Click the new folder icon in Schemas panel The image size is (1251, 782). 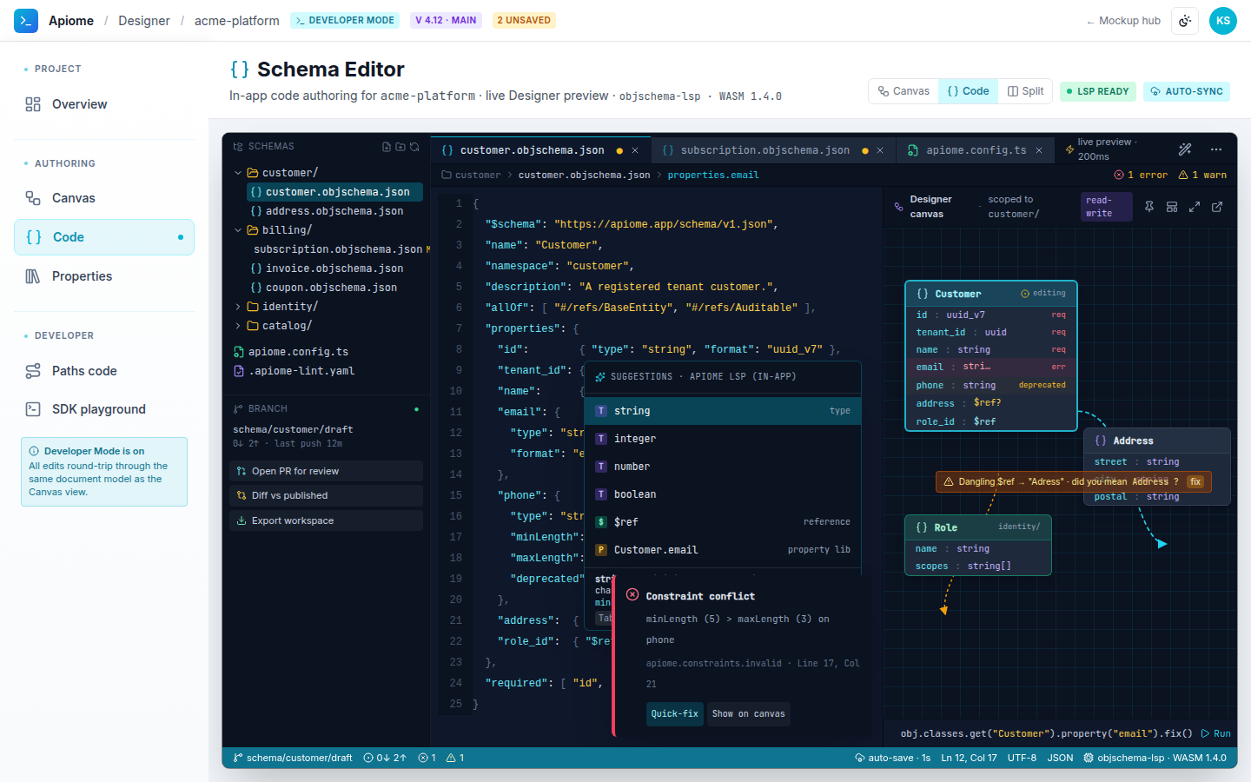[x=400, y=147]
